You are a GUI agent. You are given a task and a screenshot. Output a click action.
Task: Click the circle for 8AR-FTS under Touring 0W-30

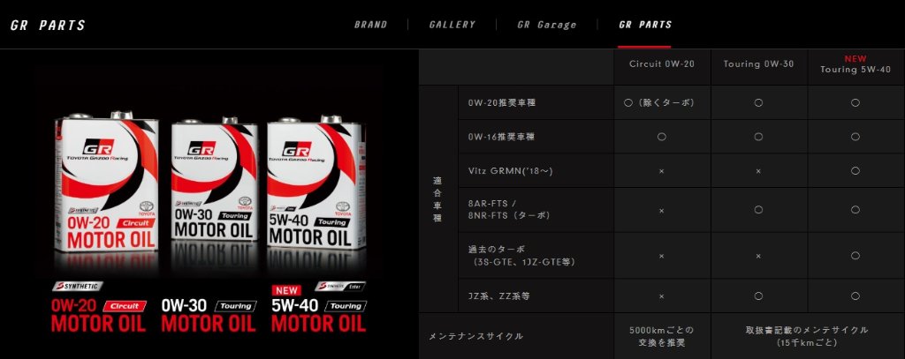click(758, 210)
